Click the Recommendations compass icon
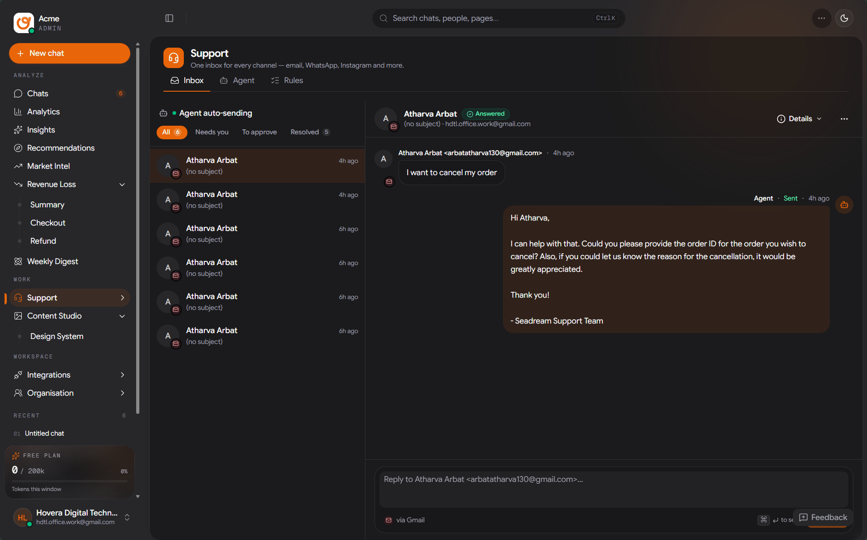867x540 pixels. tap(18, 148)
